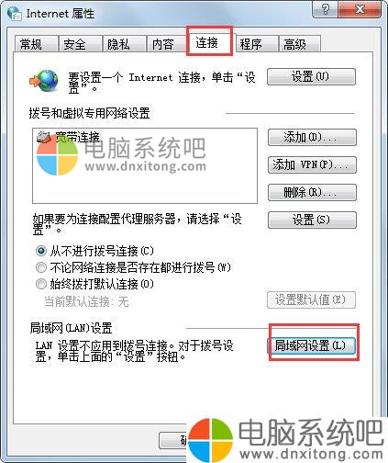Screen dimensions: 388x463
Task: Switch to the 程序 tab
Action: coord(257,44)
